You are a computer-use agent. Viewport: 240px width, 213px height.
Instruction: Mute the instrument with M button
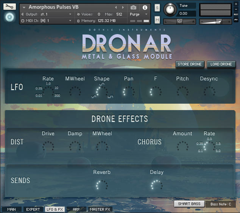click(157, 20)
